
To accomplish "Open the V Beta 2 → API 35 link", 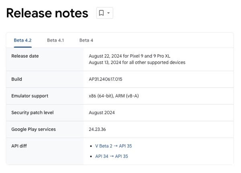I will (x=113, y=146).
